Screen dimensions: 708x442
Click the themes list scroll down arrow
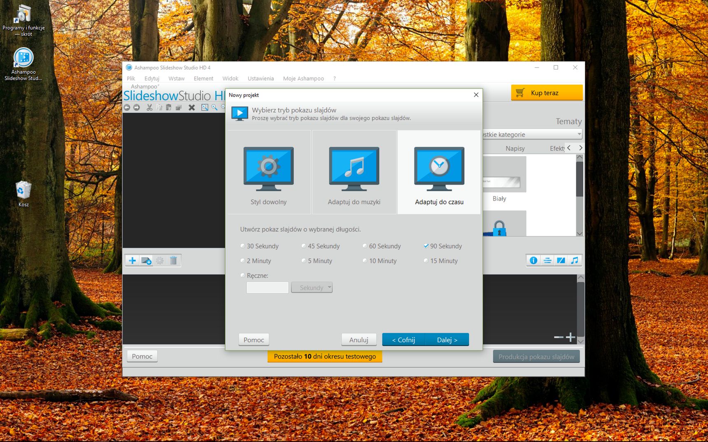click(580, 233)
